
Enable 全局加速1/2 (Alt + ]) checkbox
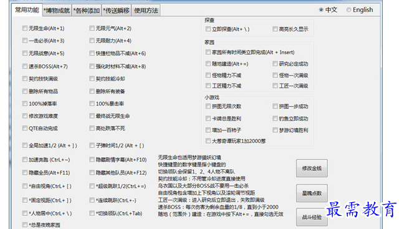25,145
